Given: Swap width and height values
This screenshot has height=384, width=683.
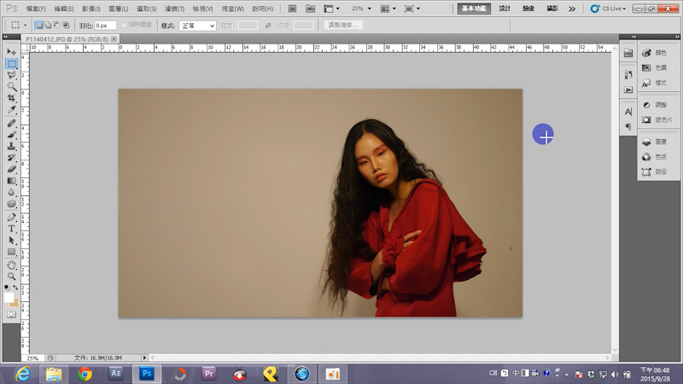Looking at the screenshot, I should pos(268,26).
